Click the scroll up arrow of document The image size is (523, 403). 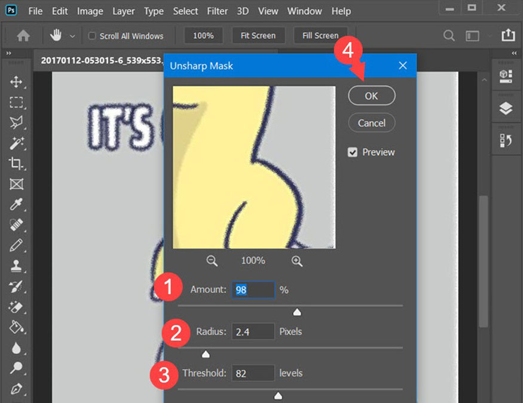pyautogui.click(x=484, y=80)
